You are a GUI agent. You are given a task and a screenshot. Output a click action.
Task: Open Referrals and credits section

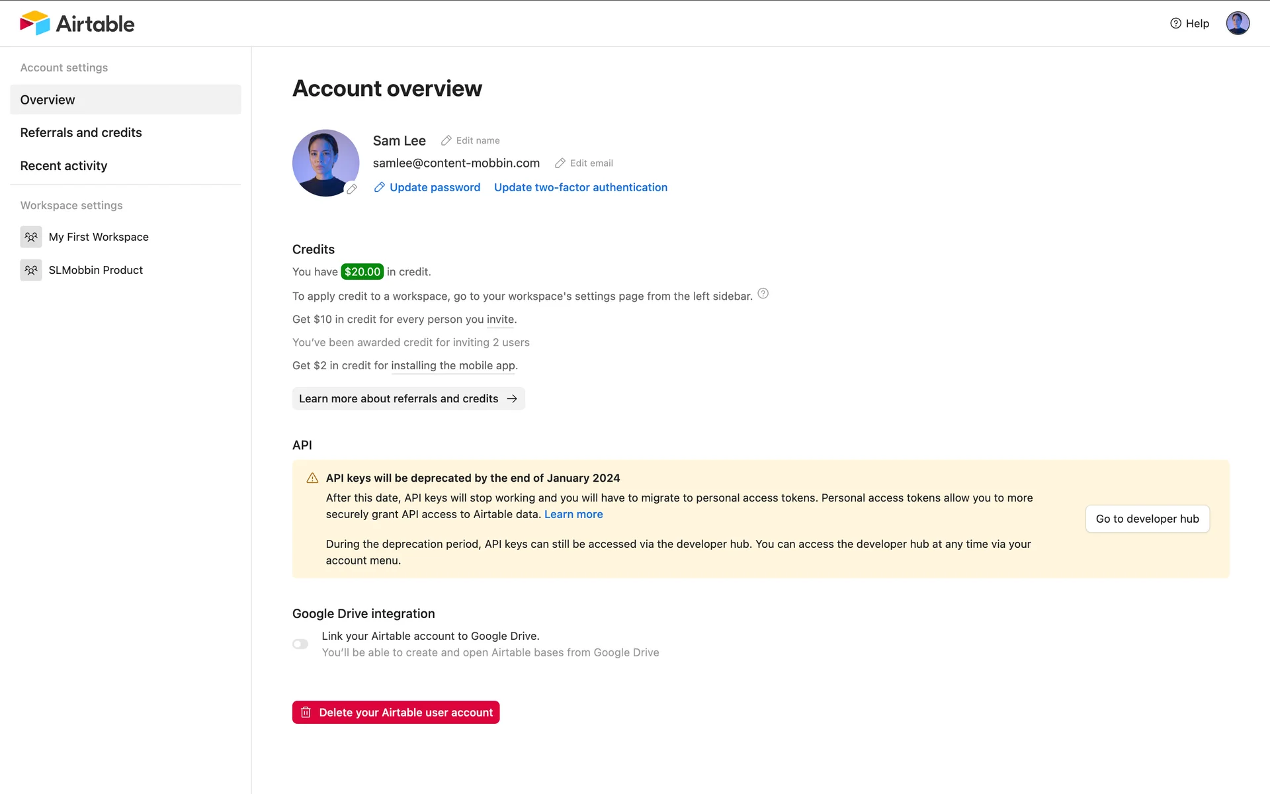pos(81,133)
